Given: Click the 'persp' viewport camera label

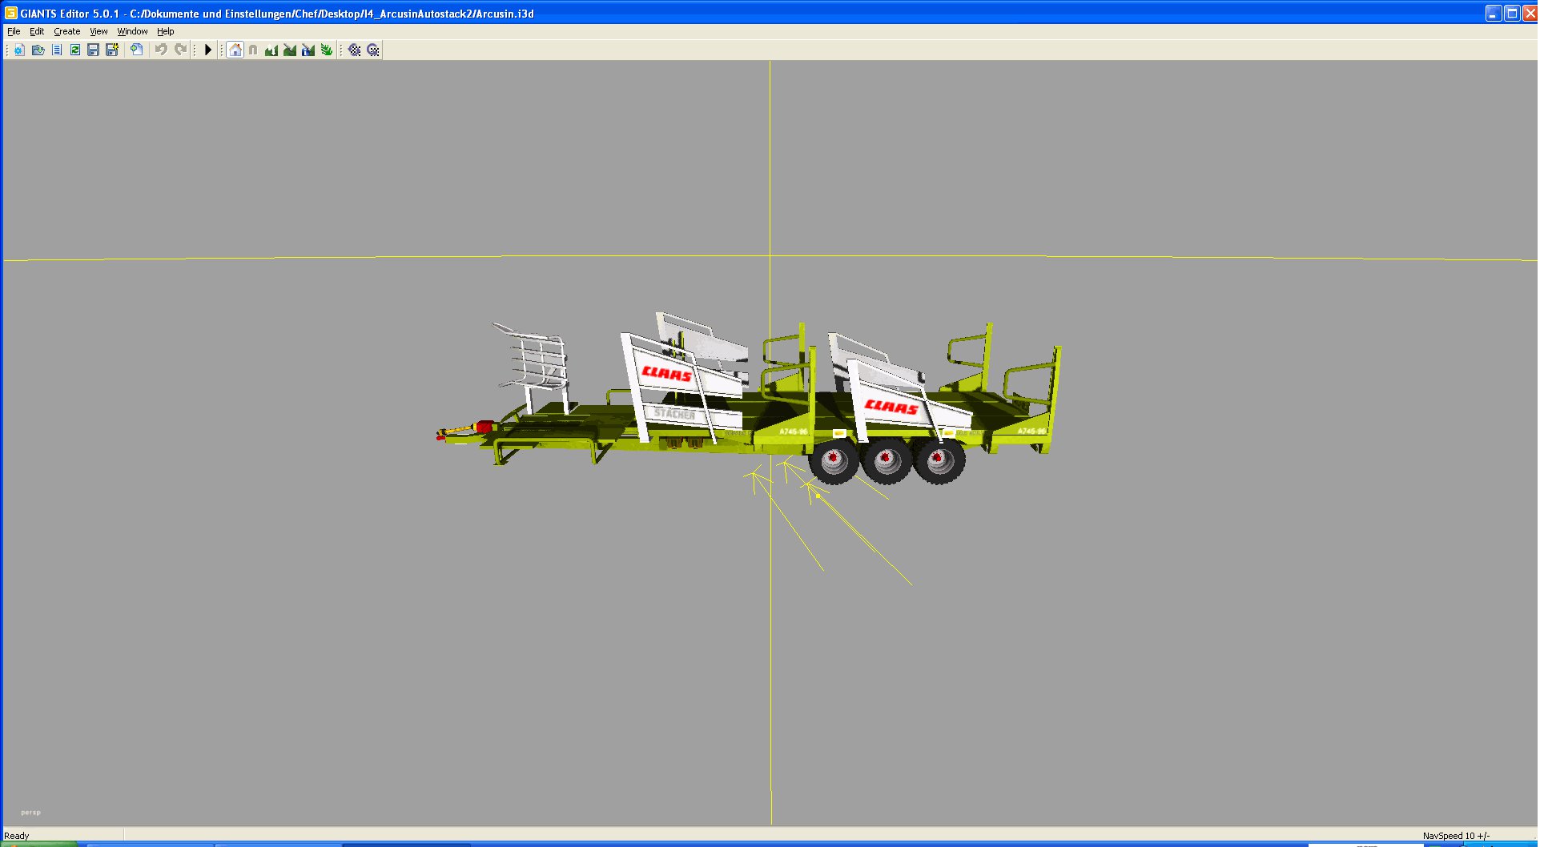Looking at the screenshot, I should tap(30, 812).
